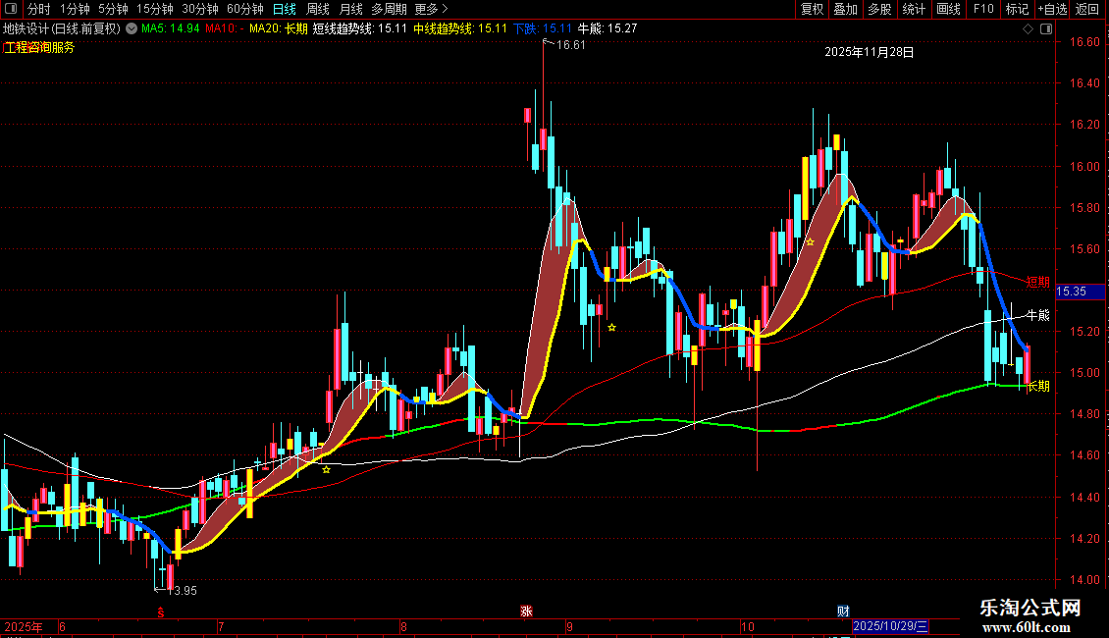Add stock with +自选 button

pyautogui.click(x=1052, y=9)
